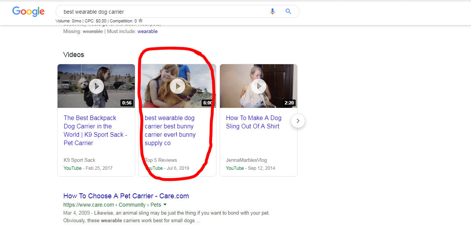
Task: Play the dog sling tutorial video
Action: (x=258, y=86)
